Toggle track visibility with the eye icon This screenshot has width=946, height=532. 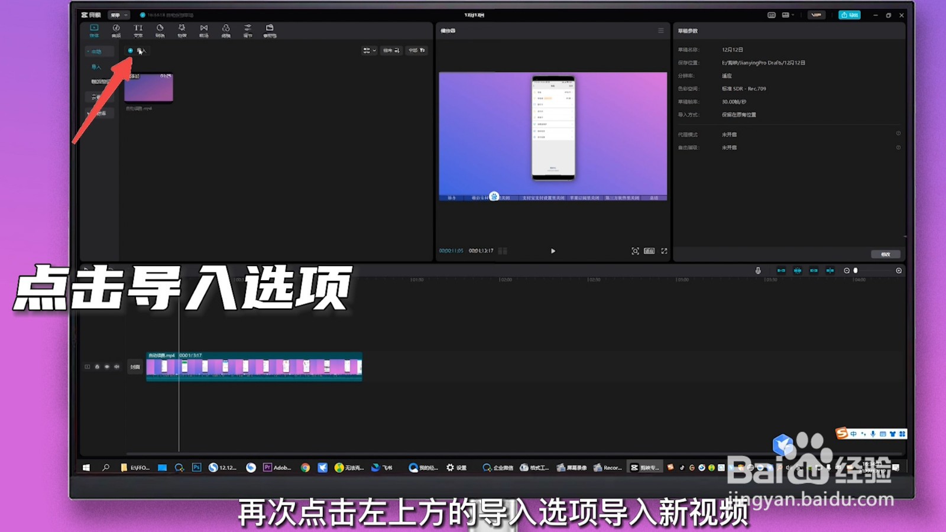(x=107, y=366)
